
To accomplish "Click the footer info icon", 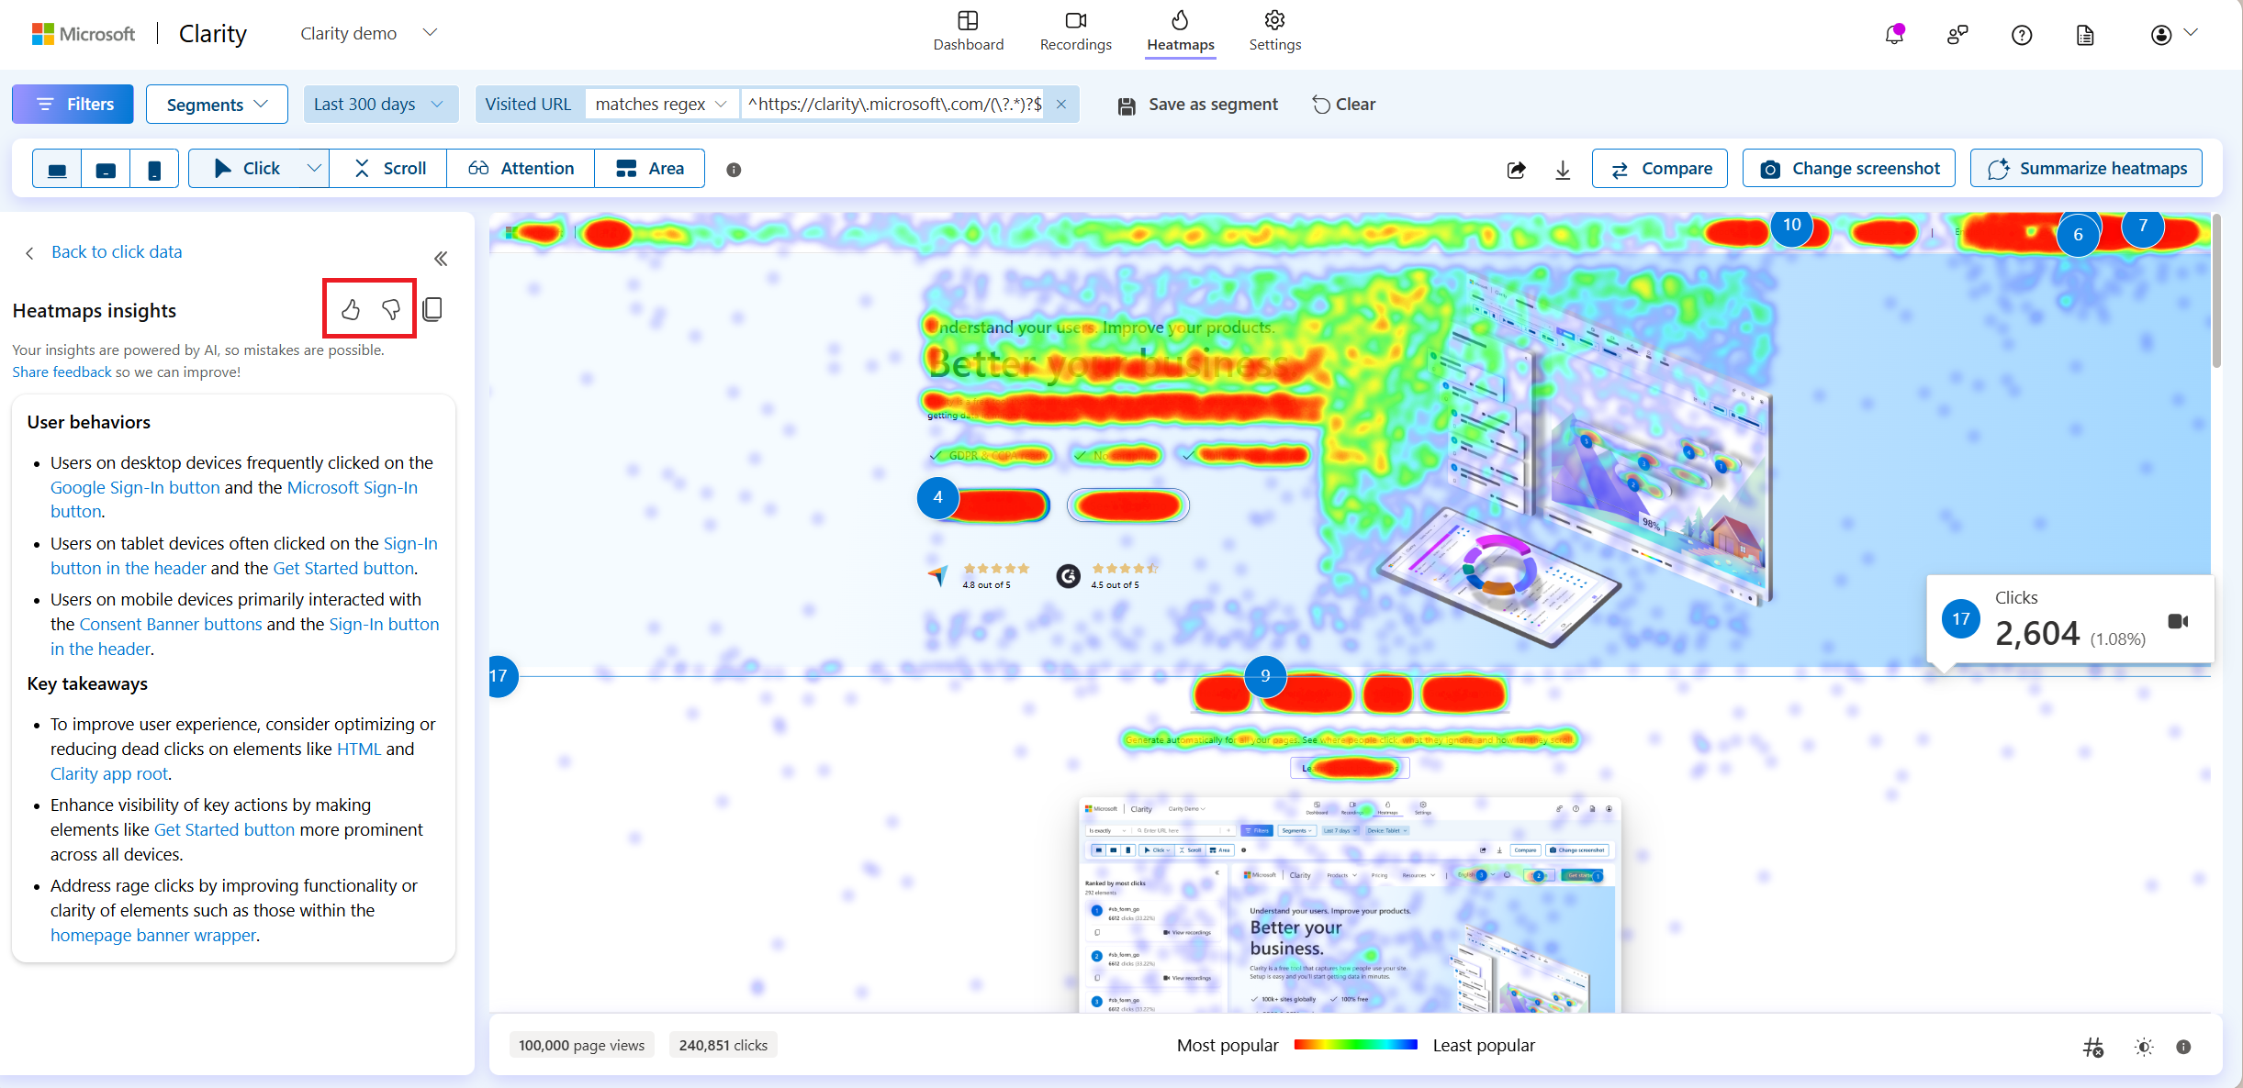I will [x=2183, y=1047].
